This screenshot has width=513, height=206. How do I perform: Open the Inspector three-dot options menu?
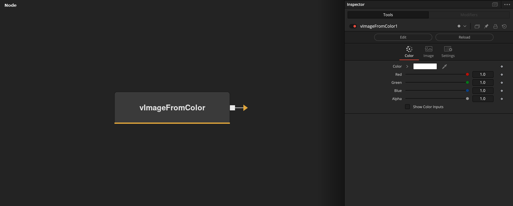coord(507,4)
